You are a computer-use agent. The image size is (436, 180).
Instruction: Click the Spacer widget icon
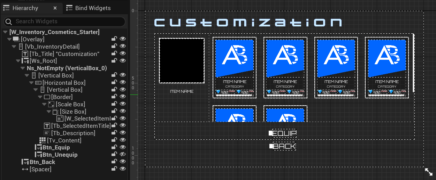pos(25,169)
